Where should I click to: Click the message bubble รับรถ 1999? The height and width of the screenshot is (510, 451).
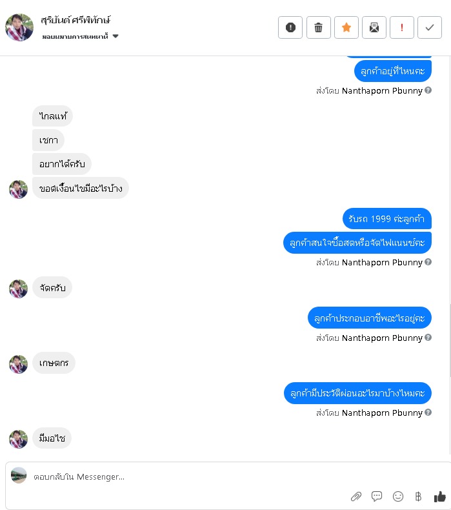click(x=387, y=219)
